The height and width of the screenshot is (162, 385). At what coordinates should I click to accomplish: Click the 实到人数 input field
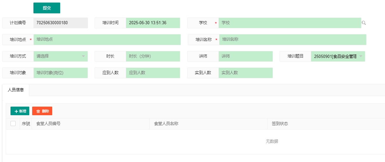tap(246, 73)
